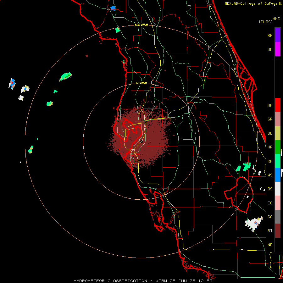Click the GC legend label
Viewport: 283px width, 283px height.
270,217
